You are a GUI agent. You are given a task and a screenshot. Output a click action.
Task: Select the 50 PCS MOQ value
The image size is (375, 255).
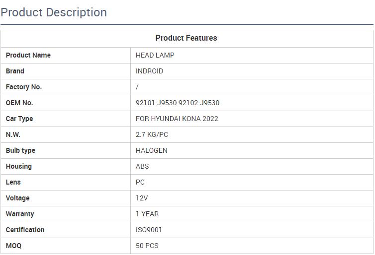click(x=147, y=246)
